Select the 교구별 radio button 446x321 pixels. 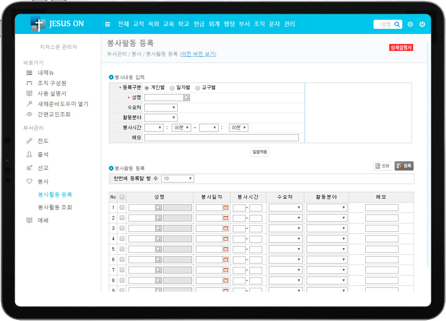coord(198,88)
